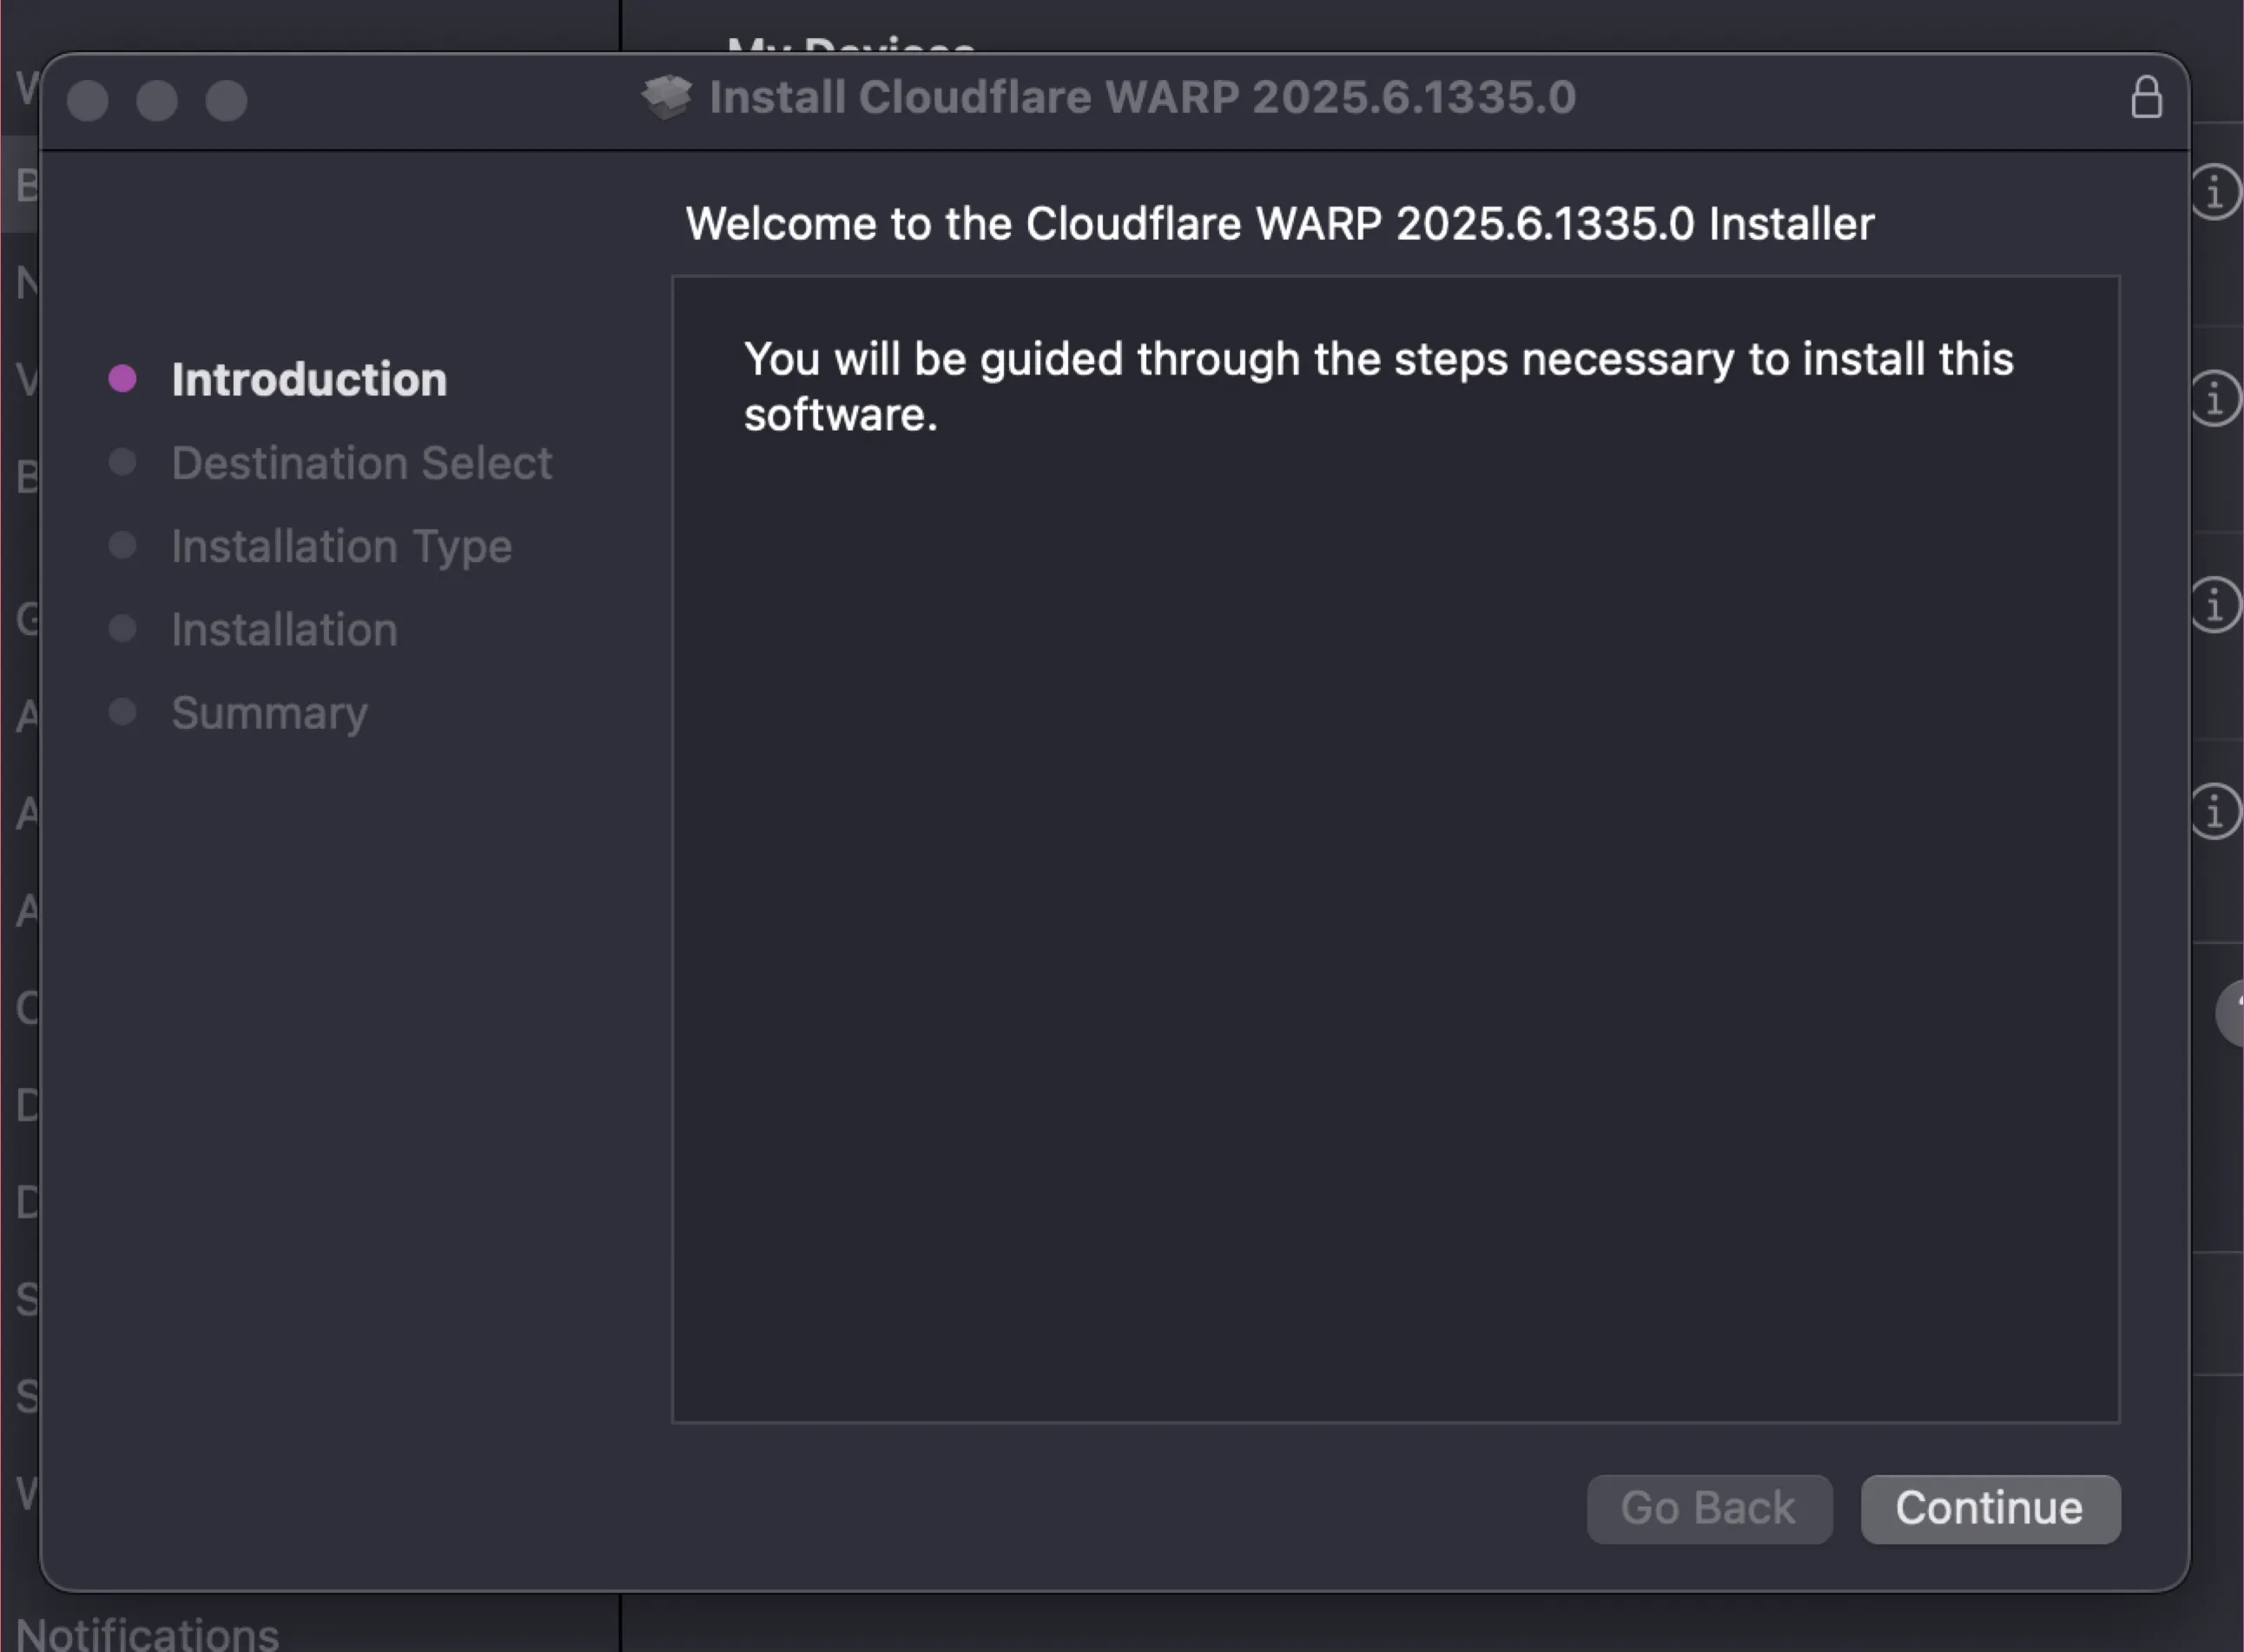2244x1652 pixels.
Task: Select the Installation Type step dot
Action: (x=122, y=545)
